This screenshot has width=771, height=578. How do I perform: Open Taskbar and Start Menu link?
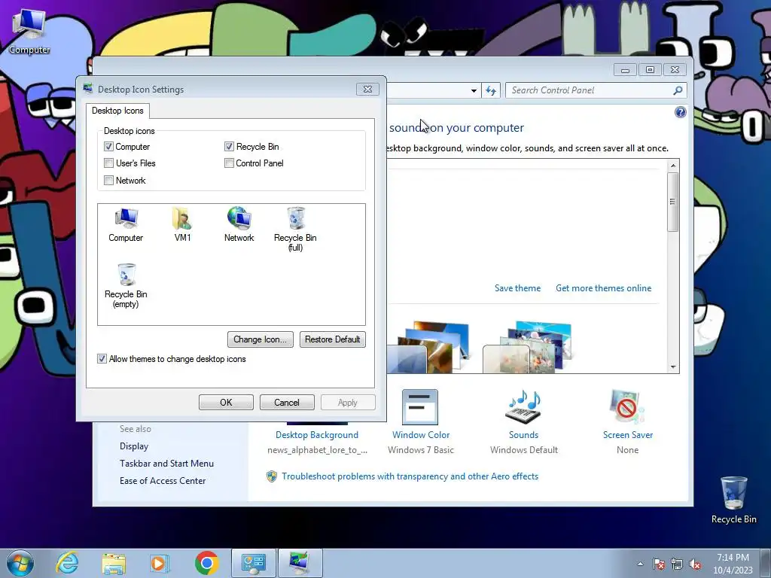coord(166,464)
